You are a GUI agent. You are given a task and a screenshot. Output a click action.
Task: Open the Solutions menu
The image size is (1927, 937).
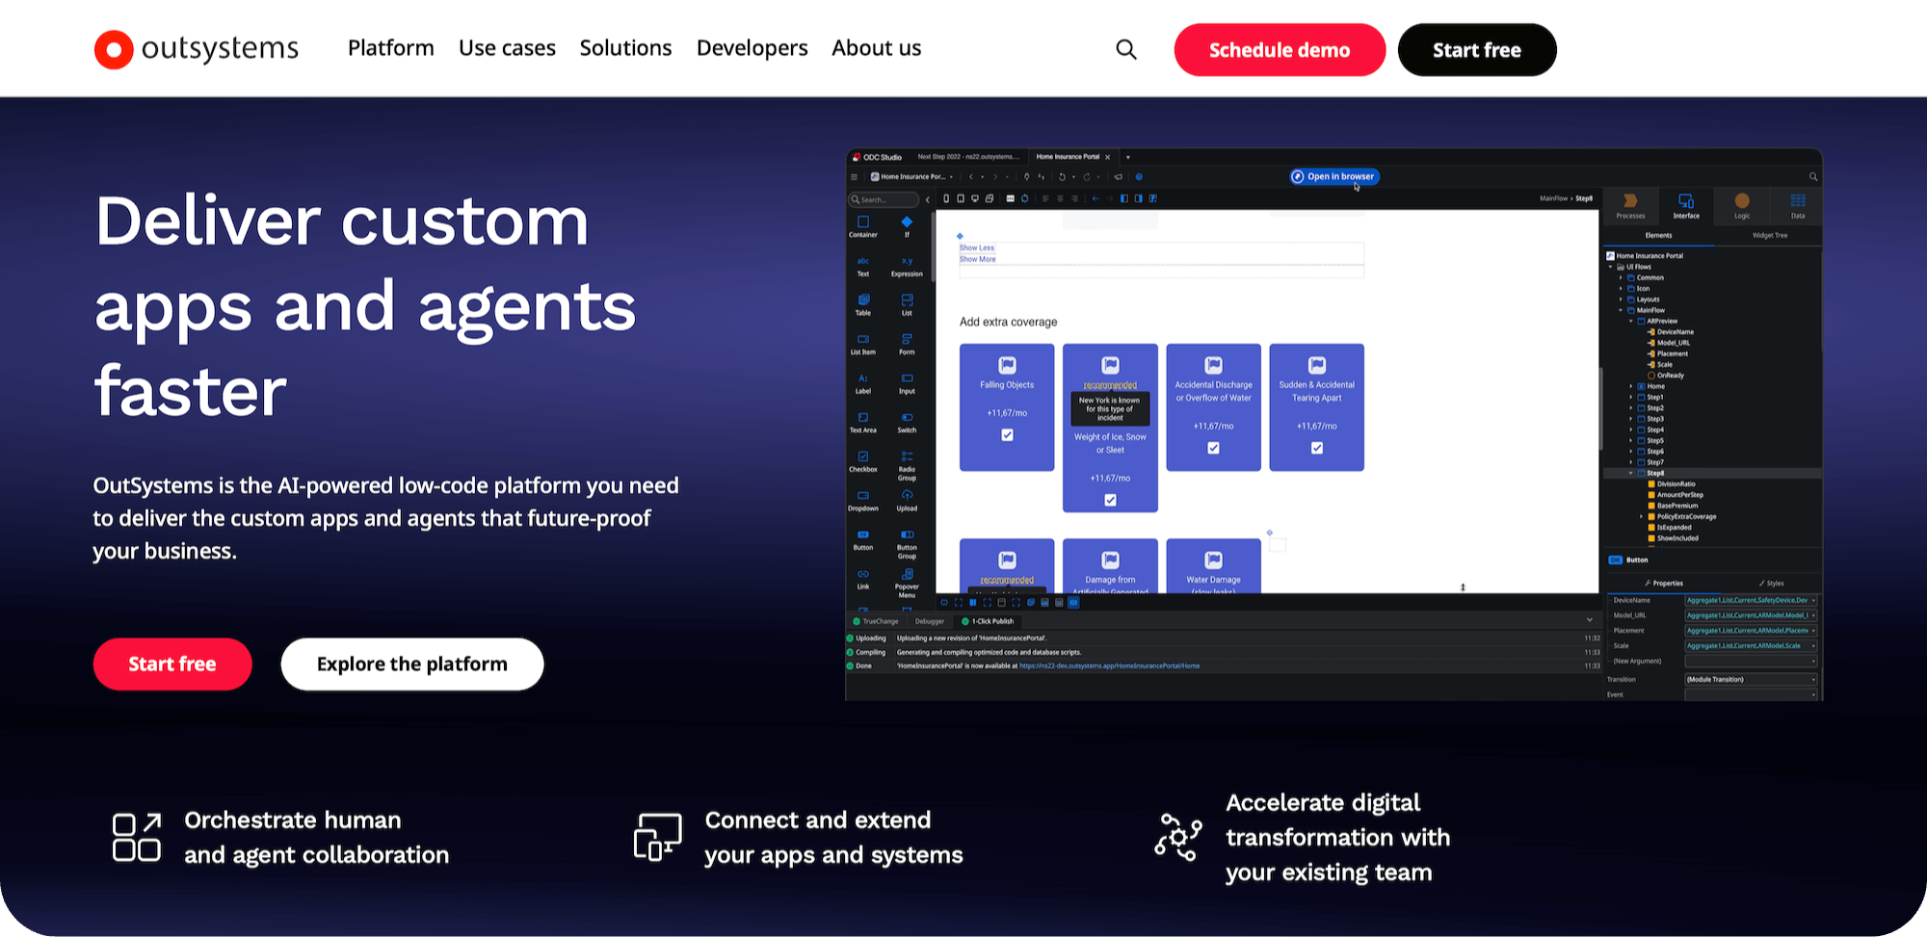coord(625,48)
